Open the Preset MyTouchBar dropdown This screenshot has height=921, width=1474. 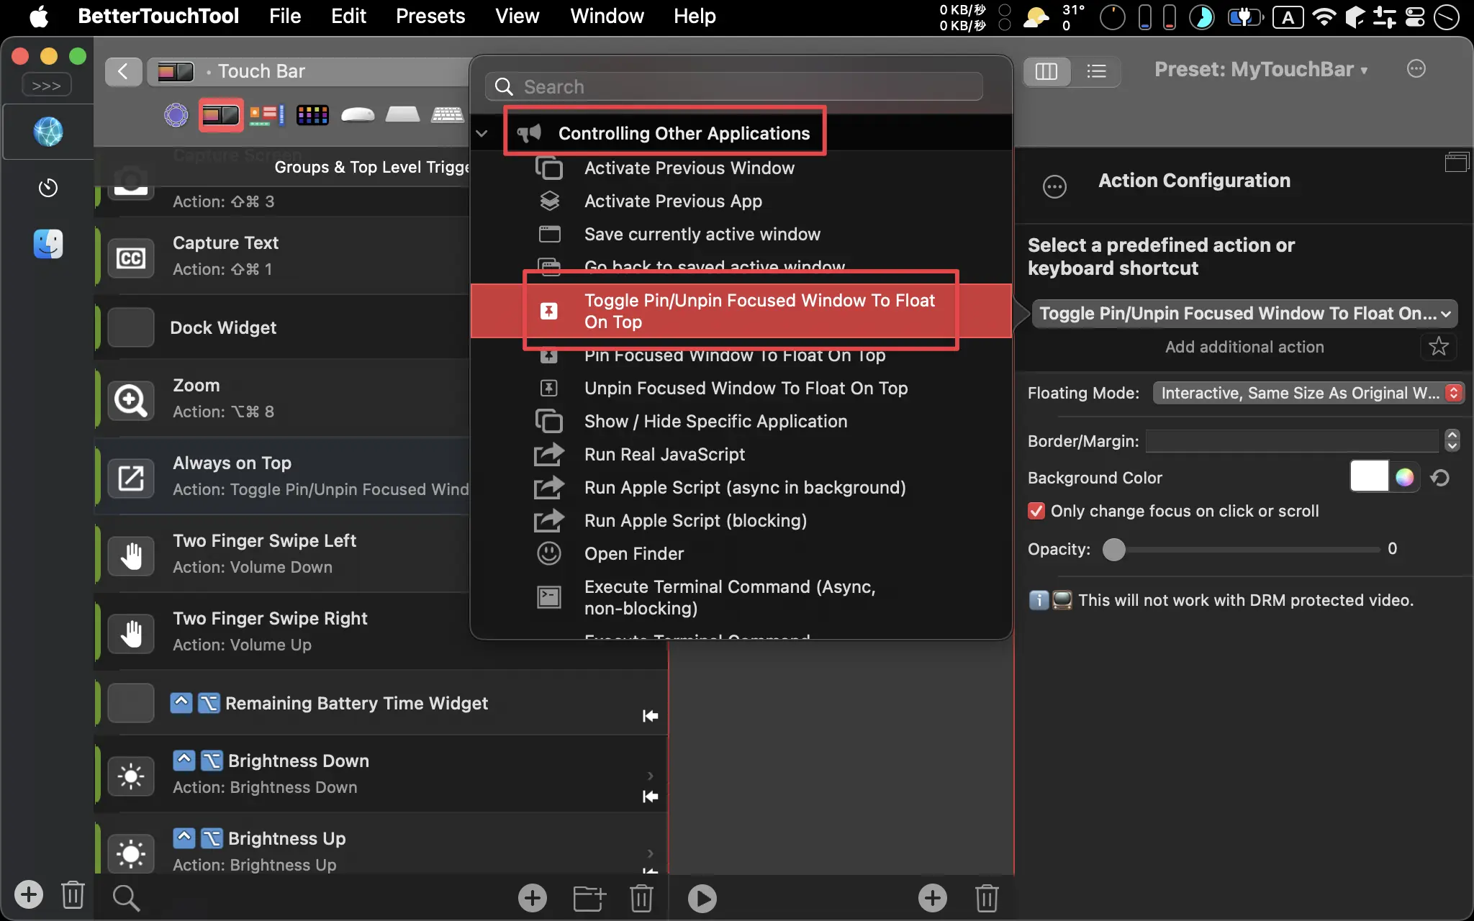[1261, 69]
